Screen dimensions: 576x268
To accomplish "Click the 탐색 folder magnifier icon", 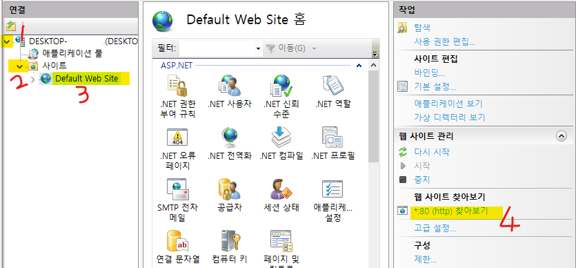I will pyautogui.click(x=403, y=28).
